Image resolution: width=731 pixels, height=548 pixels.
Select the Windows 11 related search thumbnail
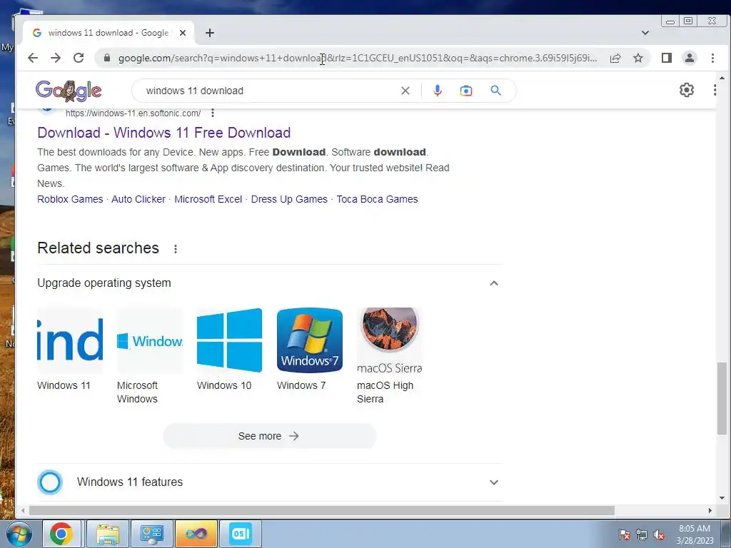pos(70,340)
